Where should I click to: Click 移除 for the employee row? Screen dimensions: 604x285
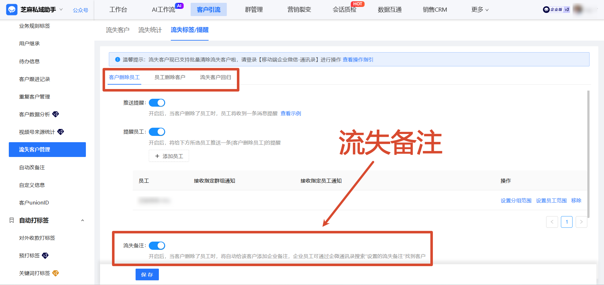coord(576,201)
